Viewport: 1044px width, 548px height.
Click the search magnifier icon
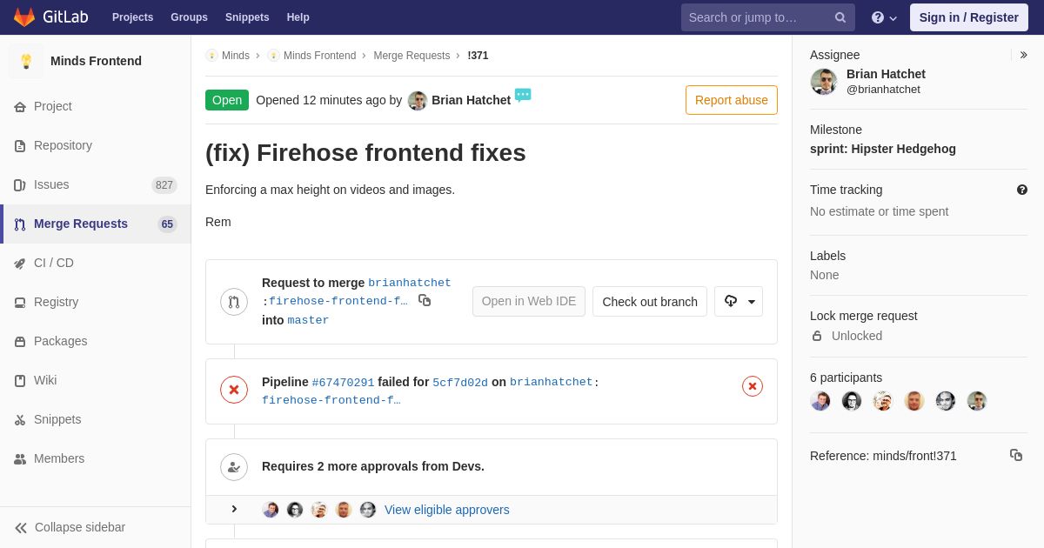pos(840,17)
